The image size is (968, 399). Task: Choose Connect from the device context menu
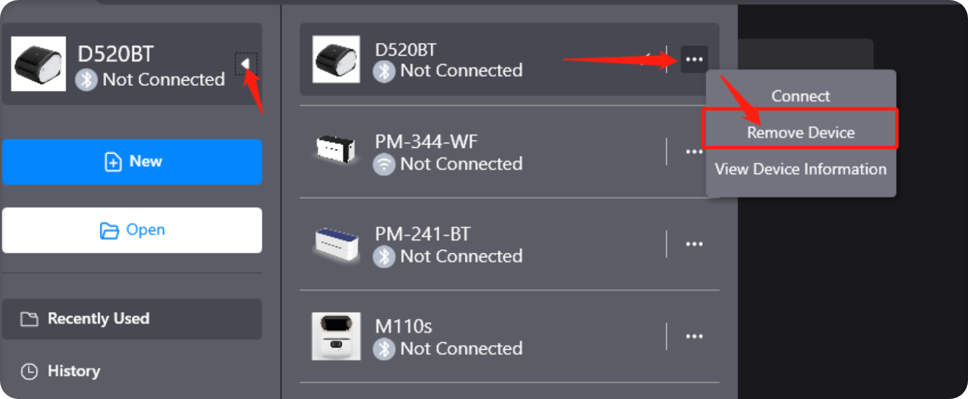click(800, 96)
